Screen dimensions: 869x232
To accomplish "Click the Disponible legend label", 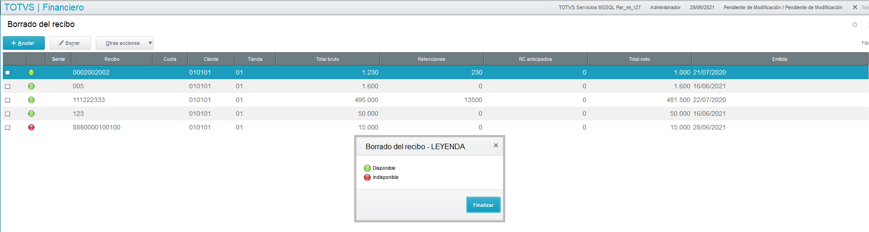I will point(384,168).
